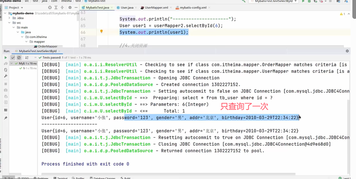Click the Rerun test green play icon in Run panel
The width and height of the screenshot is (356, 179).
tap(6, 58)
